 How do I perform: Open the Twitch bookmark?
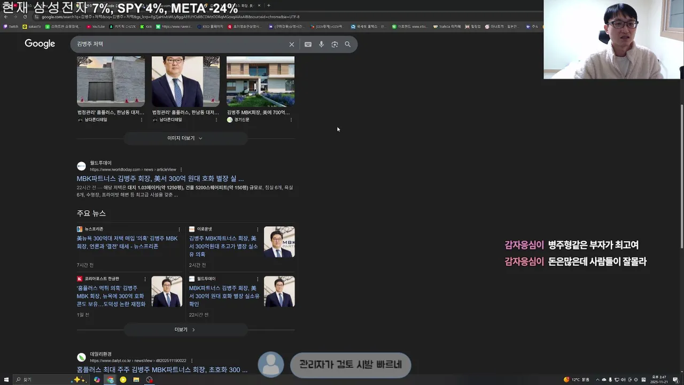coord(11,26)
